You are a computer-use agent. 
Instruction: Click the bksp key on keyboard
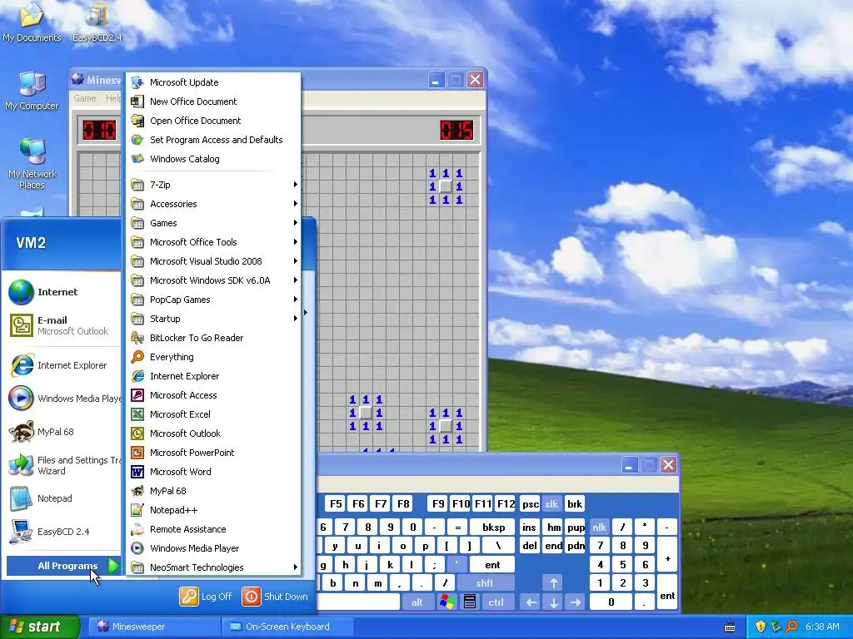coord(493,527)
